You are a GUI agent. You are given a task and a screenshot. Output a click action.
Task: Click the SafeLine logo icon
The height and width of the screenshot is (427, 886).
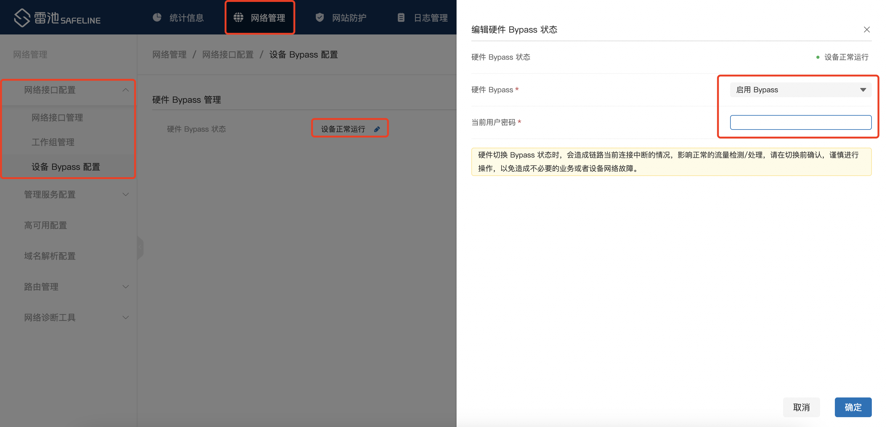click(x=22, y=18)
